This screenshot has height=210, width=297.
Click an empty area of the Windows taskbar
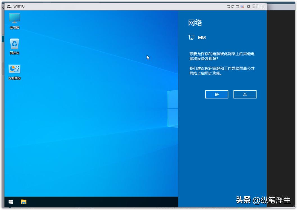click(98, 201)
